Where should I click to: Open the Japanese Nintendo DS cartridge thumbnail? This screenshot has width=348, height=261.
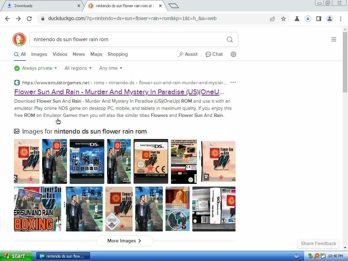(x=87, y=161)
